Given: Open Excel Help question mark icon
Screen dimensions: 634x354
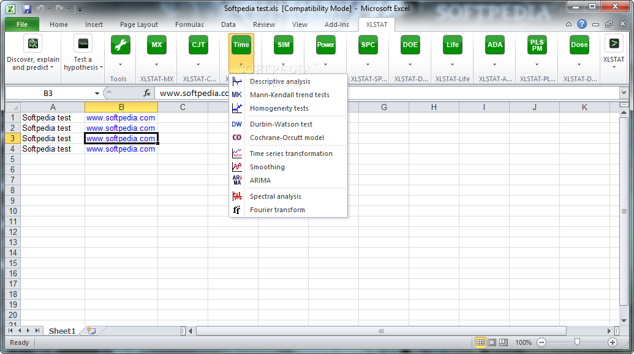Looking at the screenshot, I should [x=582, y=24].
